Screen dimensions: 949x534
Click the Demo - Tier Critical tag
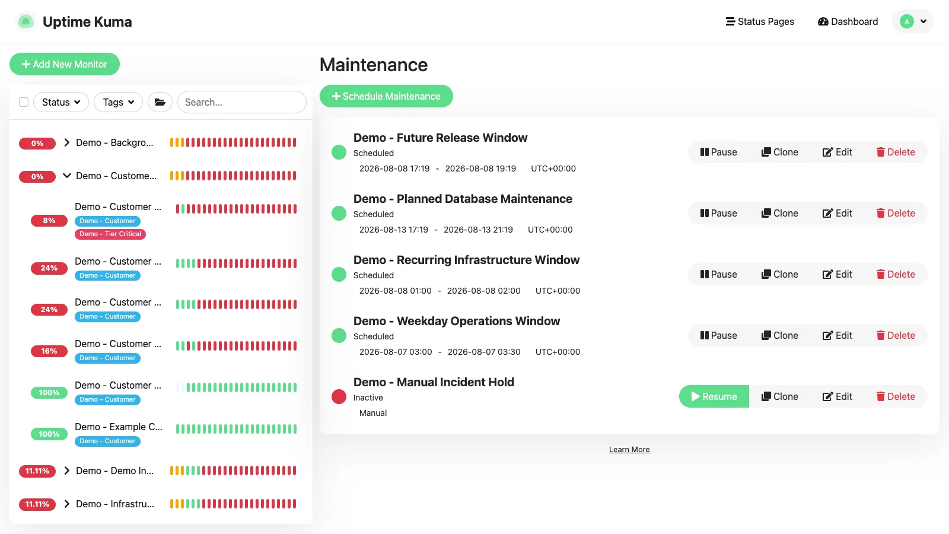(x=110, y=234)
